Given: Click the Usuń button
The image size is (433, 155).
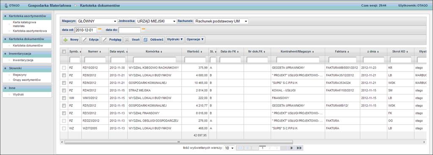Looking at the screenshot, I should 132,39.
